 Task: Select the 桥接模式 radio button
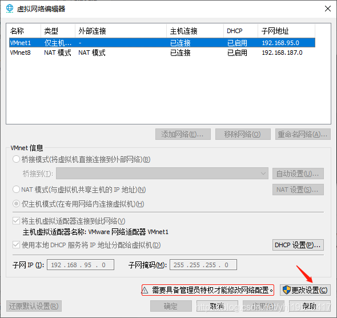click(x=17, y=159)
